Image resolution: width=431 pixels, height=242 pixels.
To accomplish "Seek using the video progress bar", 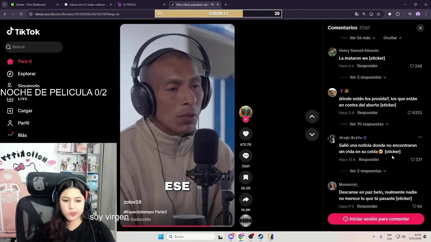I will pos(177,226).
